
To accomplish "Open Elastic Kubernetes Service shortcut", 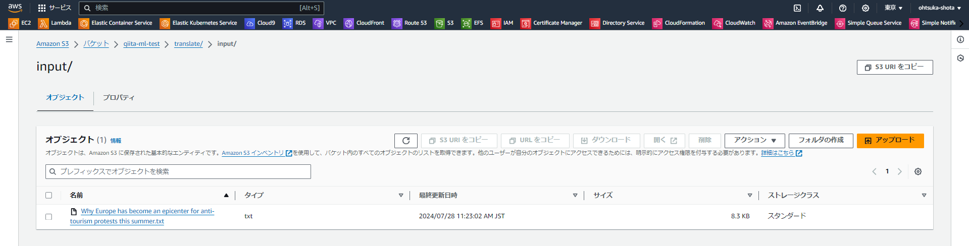I will 198,23.
